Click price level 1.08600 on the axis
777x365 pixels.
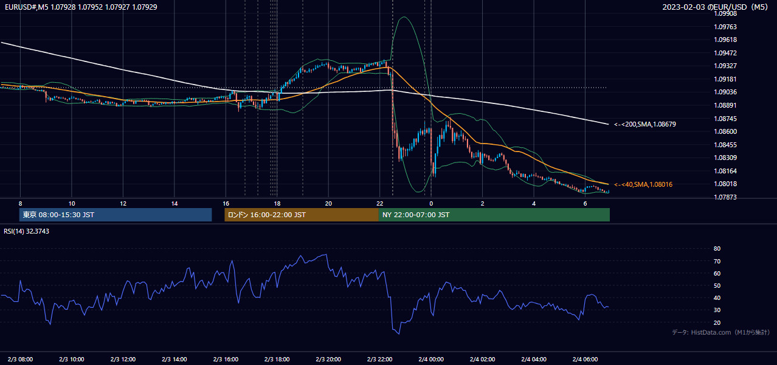click(x=725, y=131)
